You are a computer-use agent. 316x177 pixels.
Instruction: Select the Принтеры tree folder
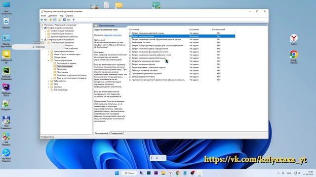(x=61, y=69)
